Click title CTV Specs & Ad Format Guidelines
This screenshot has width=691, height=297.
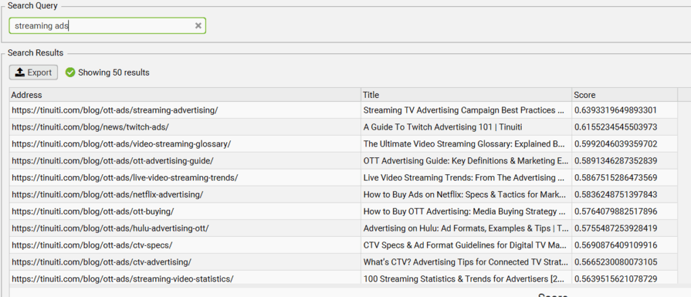point(466,245)
